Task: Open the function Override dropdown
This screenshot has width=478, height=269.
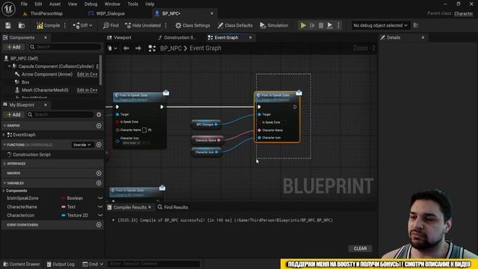Action: click(82, 145)
